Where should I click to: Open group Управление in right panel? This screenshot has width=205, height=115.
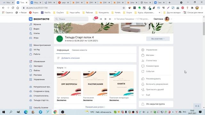(149, 50)
